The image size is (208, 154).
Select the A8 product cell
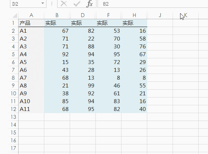(31, 86)
